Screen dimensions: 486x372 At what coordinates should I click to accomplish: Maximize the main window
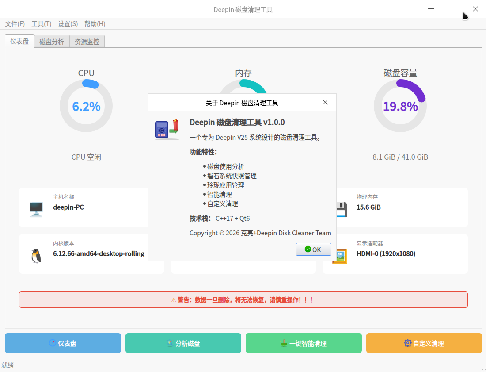tap(453, 9)
